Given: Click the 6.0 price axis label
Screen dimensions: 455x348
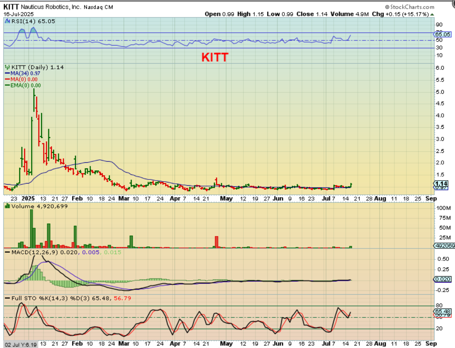Looking at the screenshot, I should click(x=440, y=68).
